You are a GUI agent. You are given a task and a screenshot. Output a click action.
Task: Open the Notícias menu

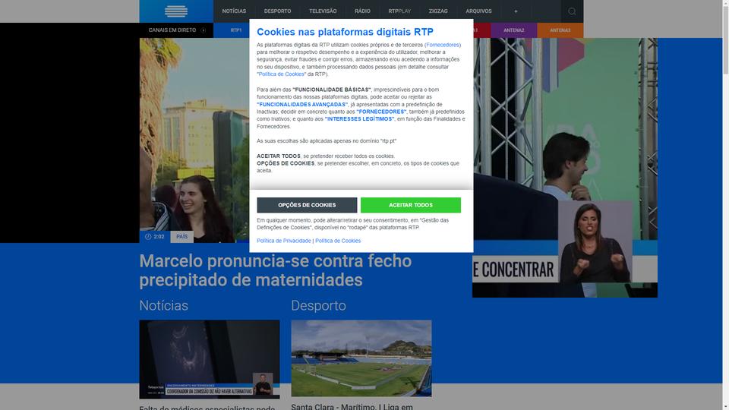[x=234, y=11]
